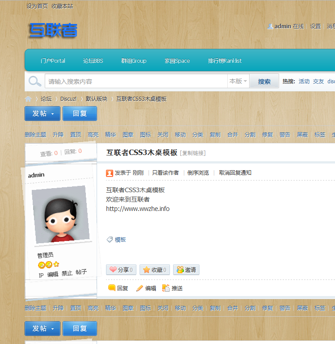Click the home icon in breadcrumb
The width and height of the screenshot is (335, 344).
[28, 99]
